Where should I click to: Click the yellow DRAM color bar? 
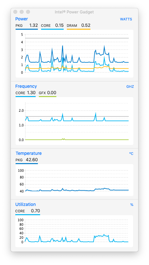[x=79, y=29]
